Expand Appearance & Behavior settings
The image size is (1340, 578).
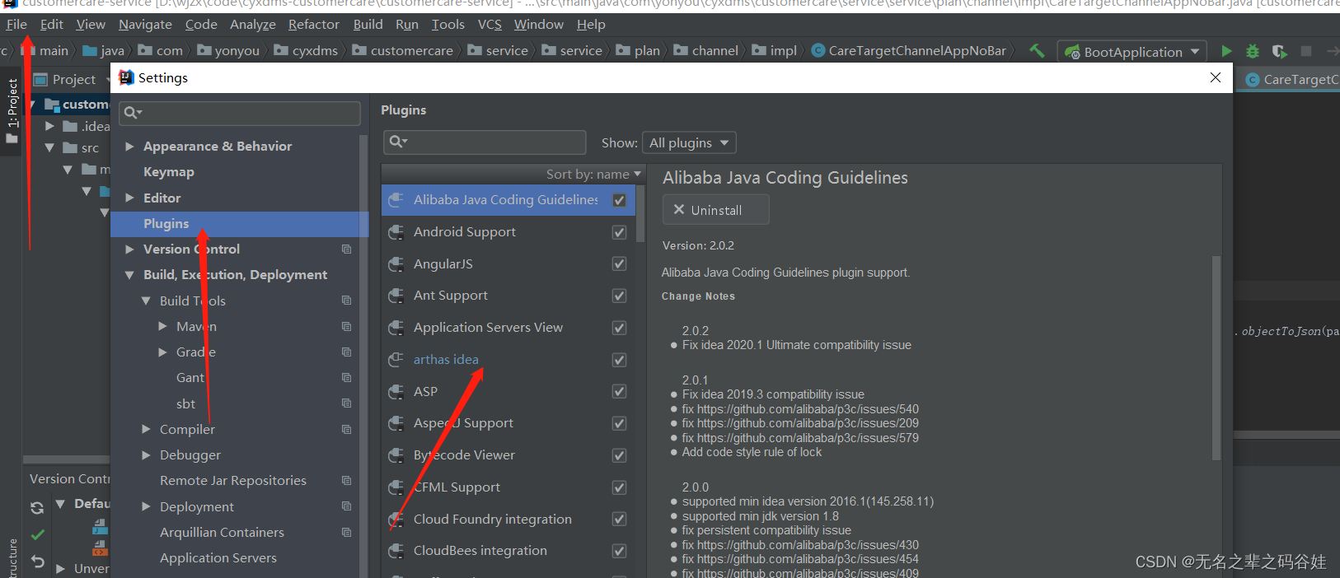pyautogui.click(x=129, y=147)
